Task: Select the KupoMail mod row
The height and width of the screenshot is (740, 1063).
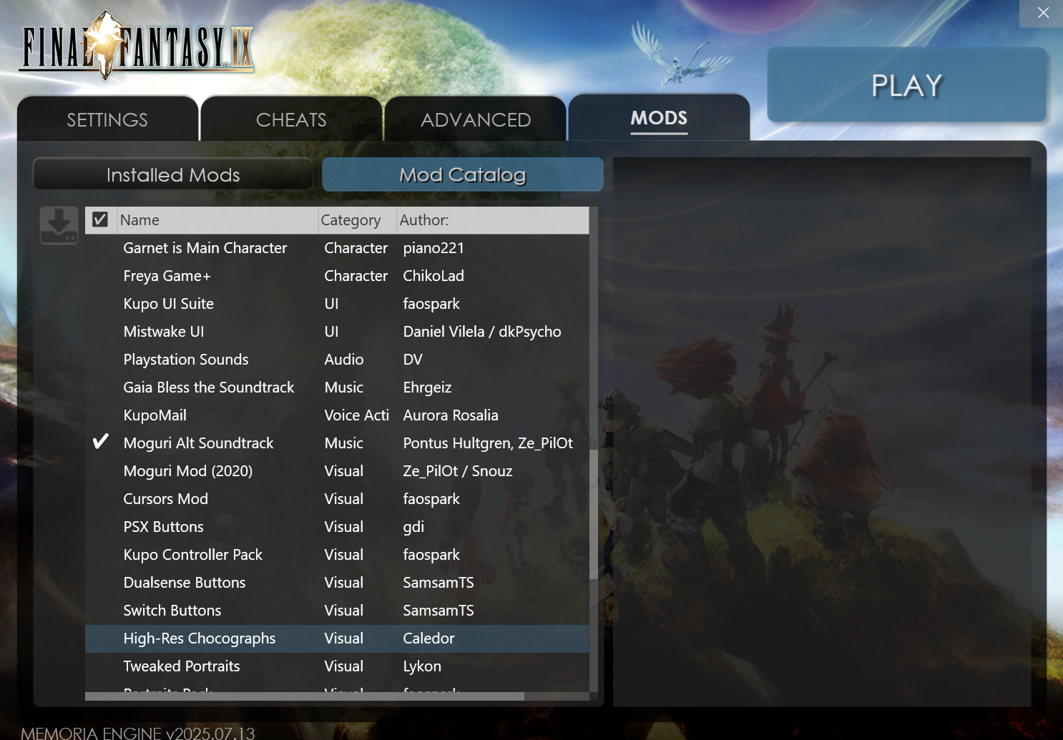Action: 337,415
